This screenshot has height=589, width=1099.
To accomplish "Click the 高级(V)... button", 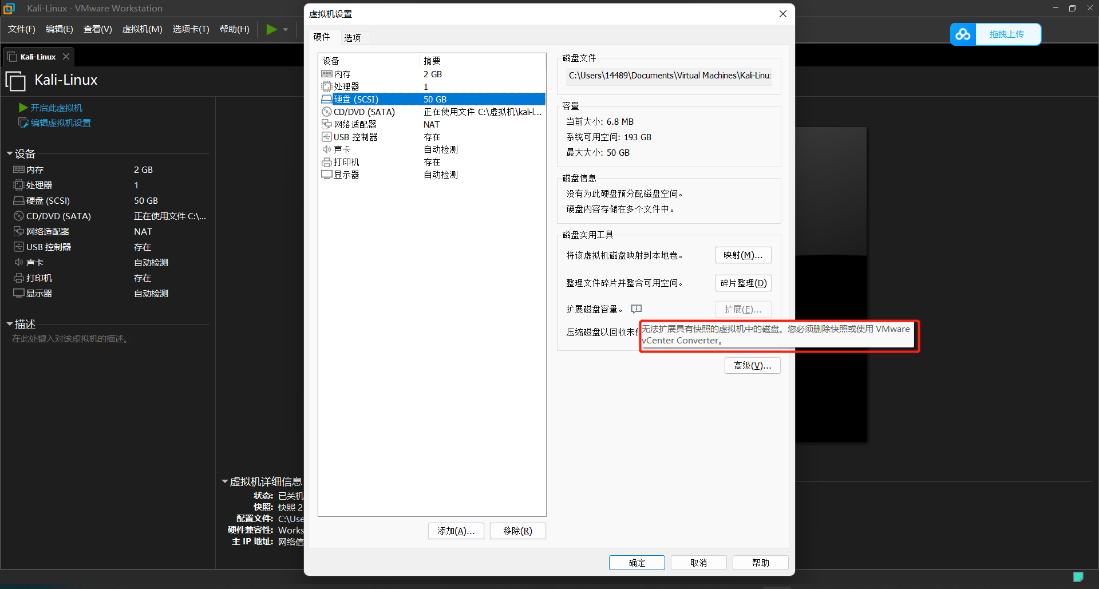I will [753, 365].
